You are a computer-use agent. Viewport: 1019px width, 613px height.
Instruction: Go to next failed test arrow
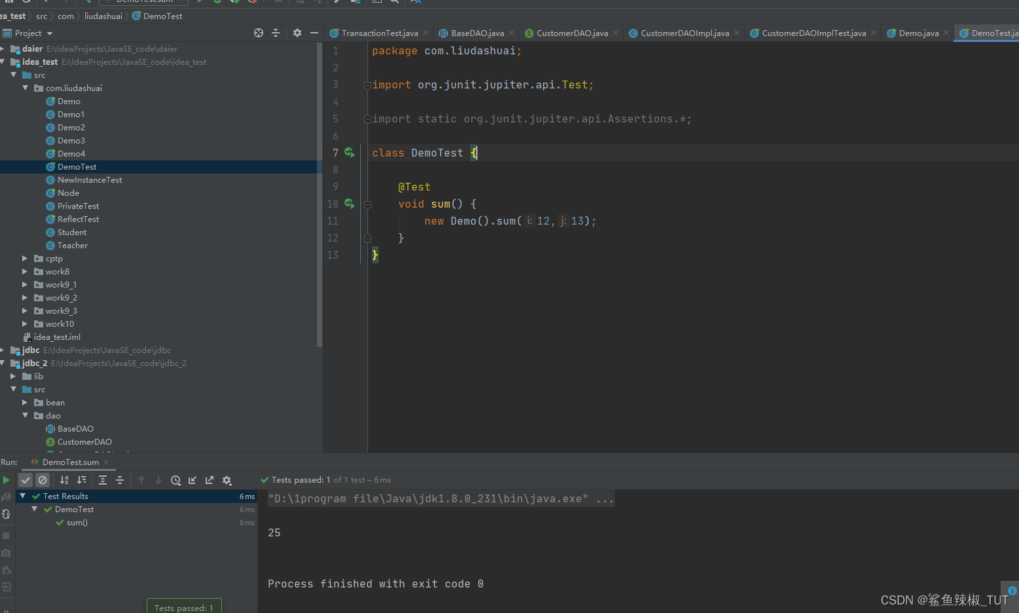coord(158,480)
